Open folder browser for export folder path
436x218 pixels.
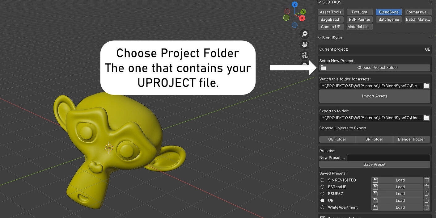pos(426,118)
